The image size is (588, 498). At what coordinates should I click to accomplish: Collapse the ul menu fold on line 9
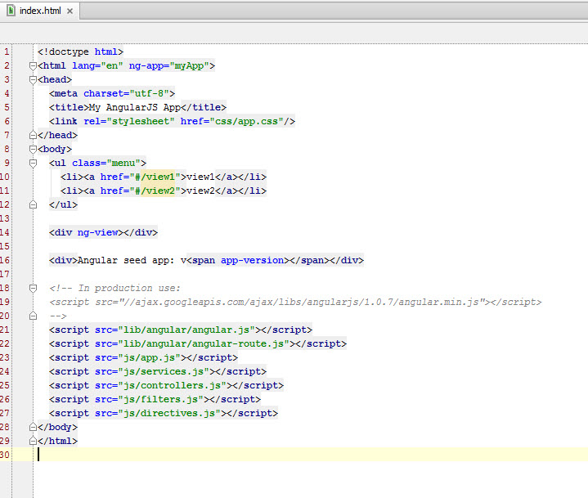pyautogui.click(x=33, y=163)
